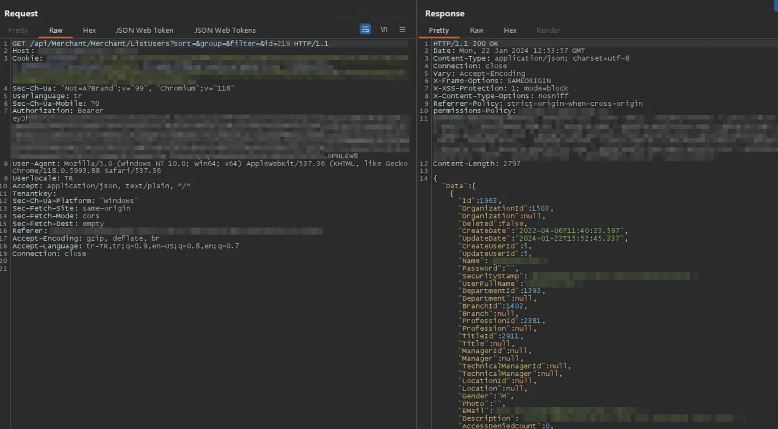Open the Request editor hamburger menu

point(402,30)
